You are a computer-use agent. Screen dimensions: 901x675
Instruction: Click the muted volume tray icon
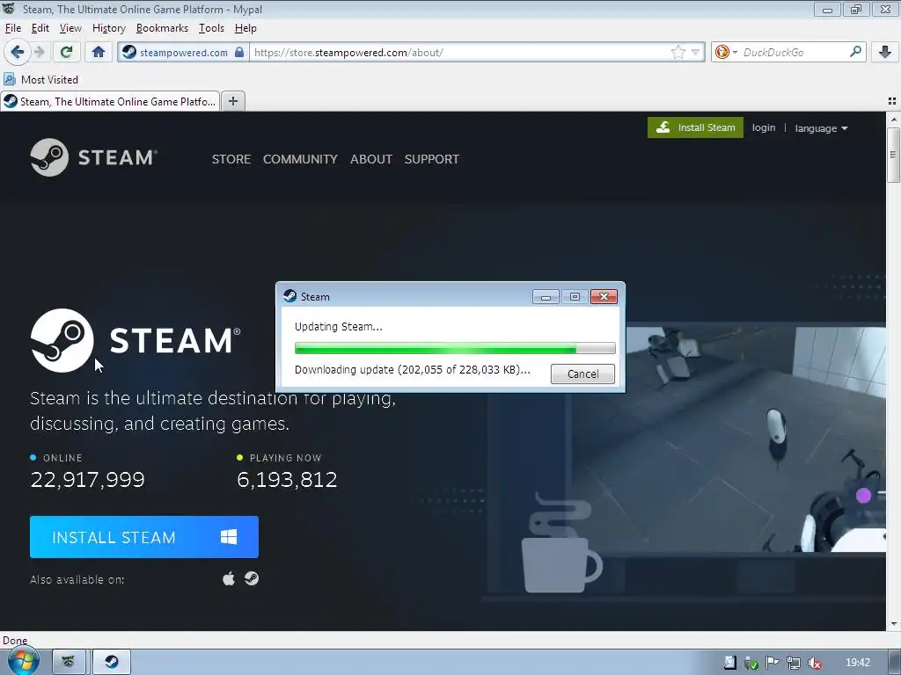click(x=814, y=663)
